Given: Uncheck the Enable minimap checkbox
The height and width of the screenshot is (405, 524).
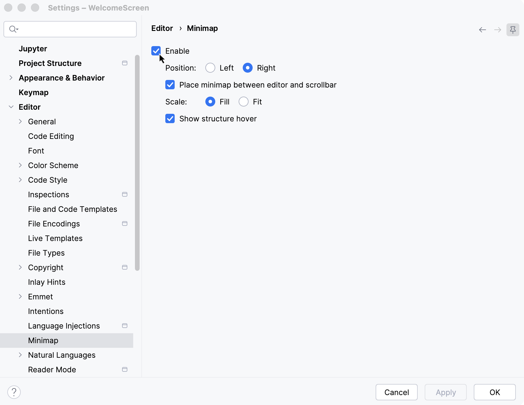Looking at the screenshot, I should coord(156,51).
